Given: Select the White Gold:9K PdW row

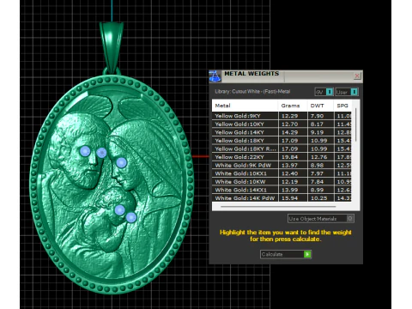Looking at the screenshot, I should tap(282, 165).
